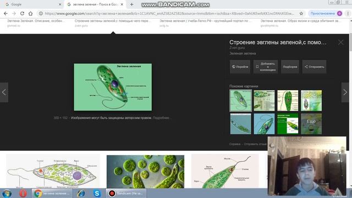
Task: Go back using browser back arrow
Action: (5, 13)
